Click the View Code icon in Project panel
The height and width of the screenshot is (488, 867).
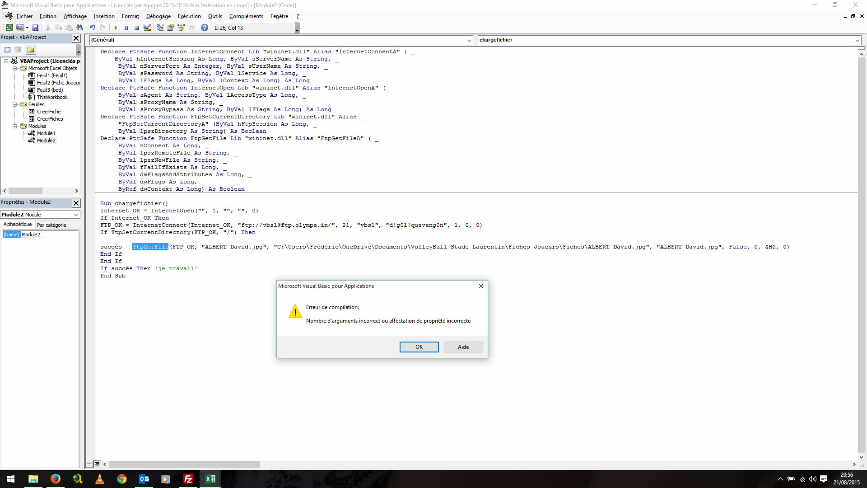[7, 50]
